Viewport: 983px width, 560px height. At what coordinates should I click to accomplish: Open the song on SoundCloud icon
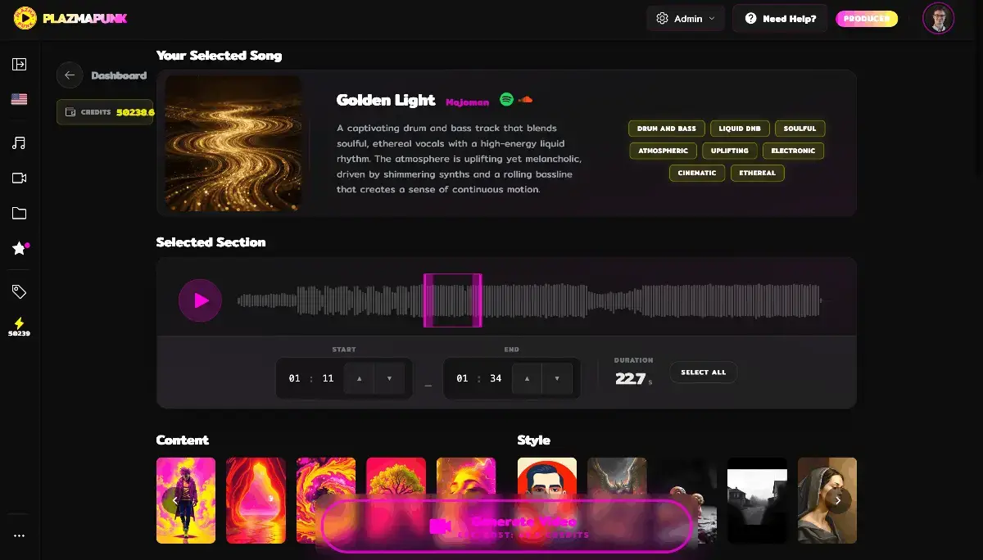pyautogui.click(x=526, y=100)
